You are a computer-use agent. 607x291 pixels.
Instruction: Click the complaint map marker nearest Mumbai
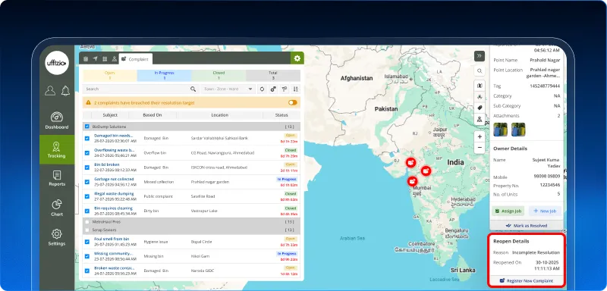[x=413, y=181]
